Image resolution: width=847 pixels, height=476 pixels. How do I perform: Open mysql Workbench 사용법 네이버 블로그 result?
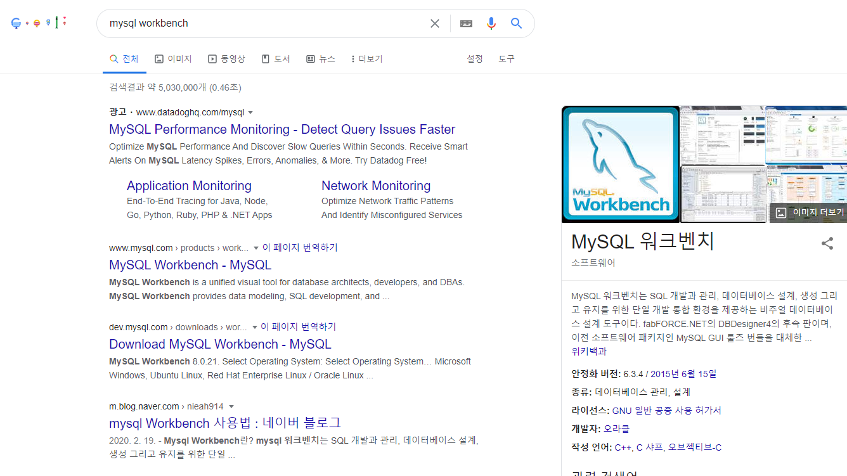(x=225, y=423)
